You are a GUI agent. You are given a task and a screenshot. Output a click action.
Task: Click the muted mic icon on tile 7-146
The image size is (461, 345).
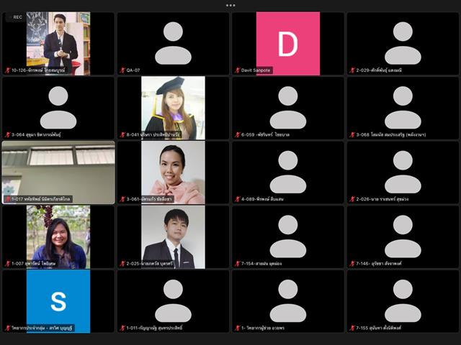tap(352, 264)
